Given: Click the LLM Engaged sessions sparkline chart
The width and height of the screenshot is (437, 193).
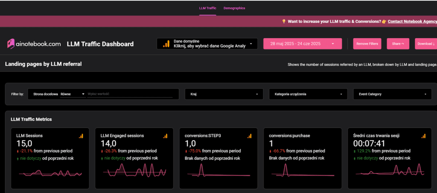Looking at the screenshot, I should [x=134, y=170].
